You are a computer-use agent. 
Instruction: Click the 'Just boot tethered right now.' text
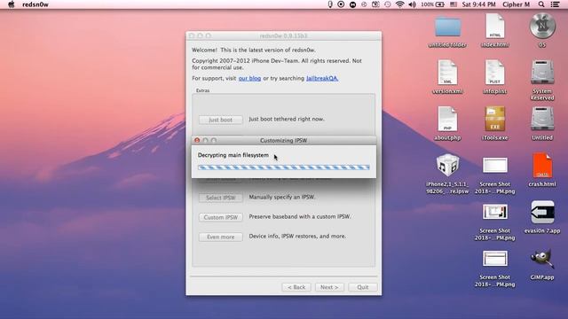[x=287, y=119]
